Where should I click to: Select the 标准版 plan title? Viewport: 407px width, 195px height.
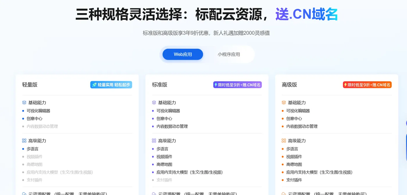tap(160, 85)
